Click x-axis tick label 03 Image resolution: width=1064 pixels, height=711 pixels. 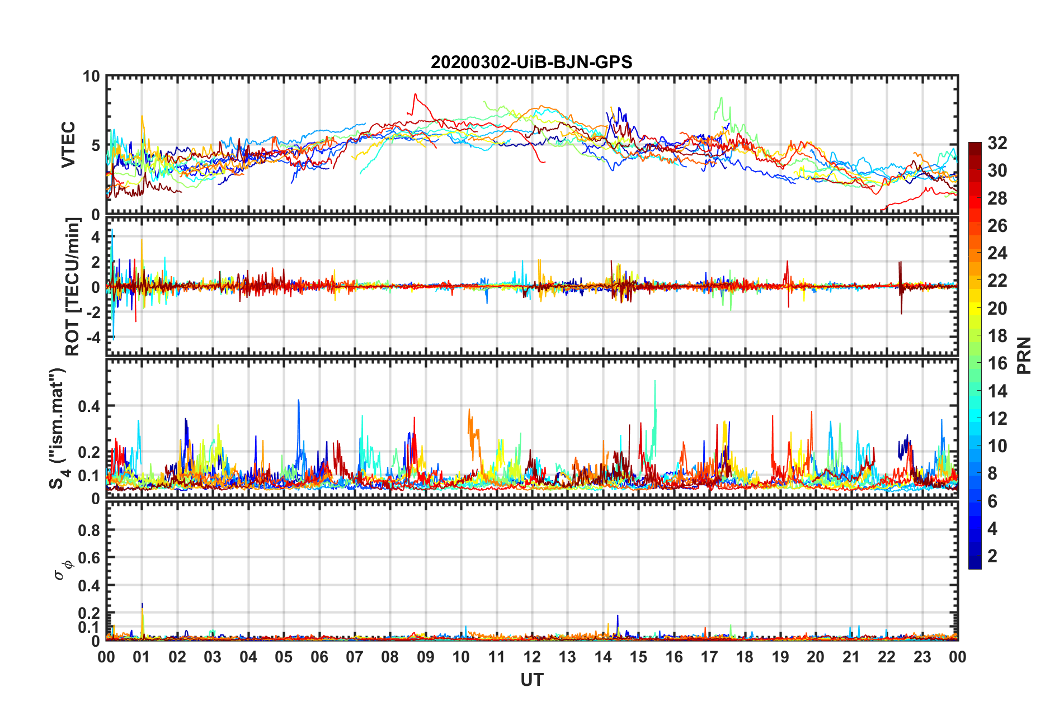[x=213, y=657]
